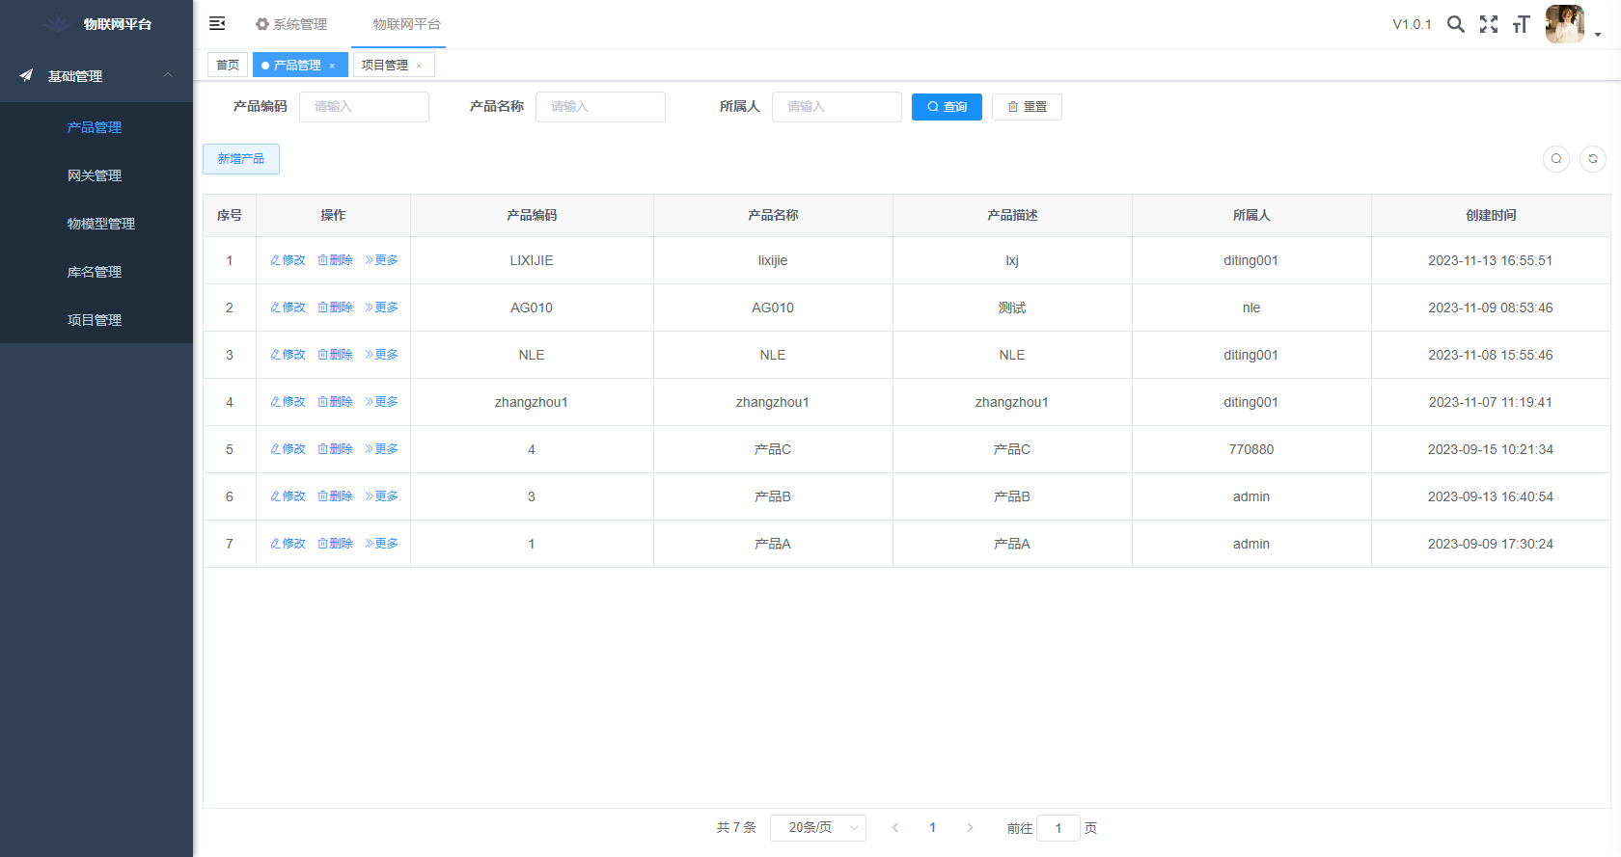The width and height of the screenshot is (1621, 857).
Task: Open the font size setting icon
Action: (1522, 24)
